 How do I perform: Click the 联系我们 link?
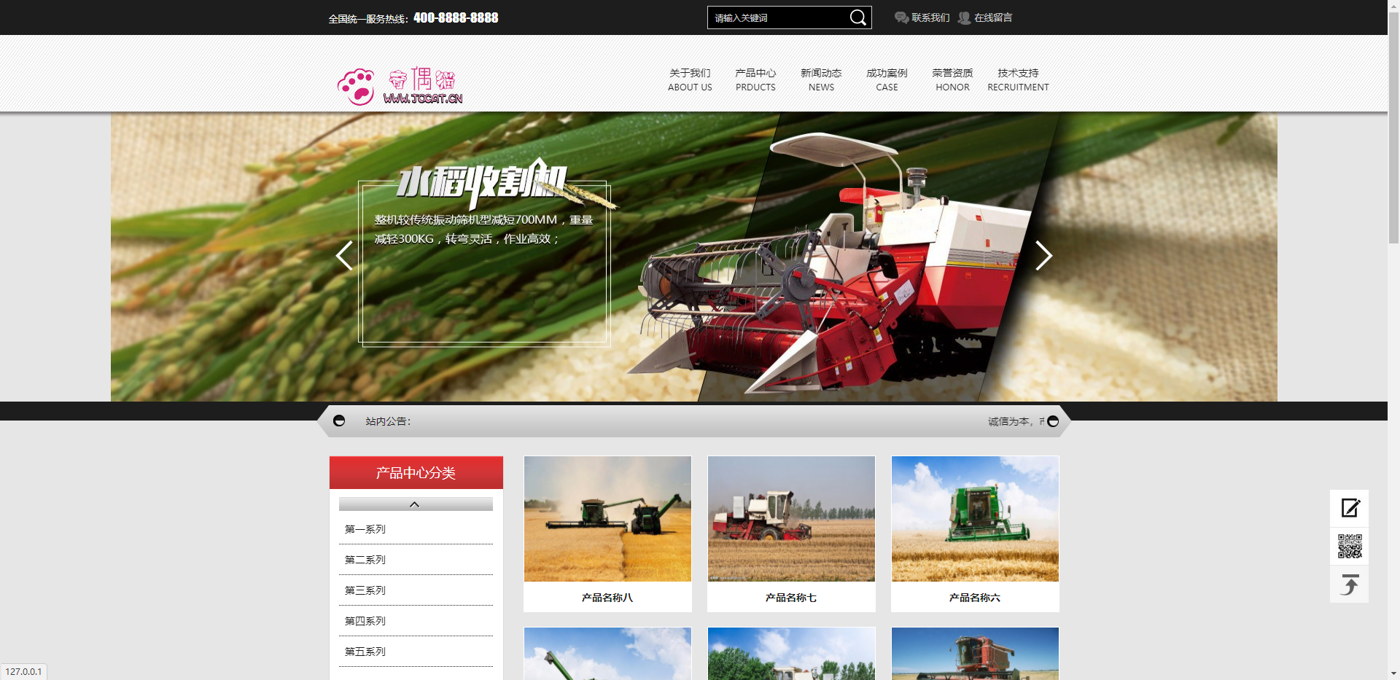[x=930, y=17]
